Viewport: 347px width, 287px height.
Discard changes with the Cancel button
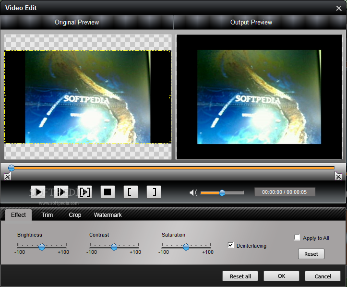tap(323, 276)
